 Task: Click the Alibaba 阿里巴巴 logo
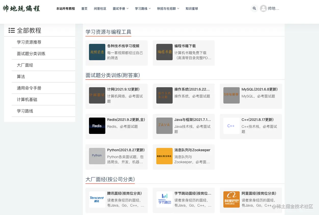tap(232, 199)
